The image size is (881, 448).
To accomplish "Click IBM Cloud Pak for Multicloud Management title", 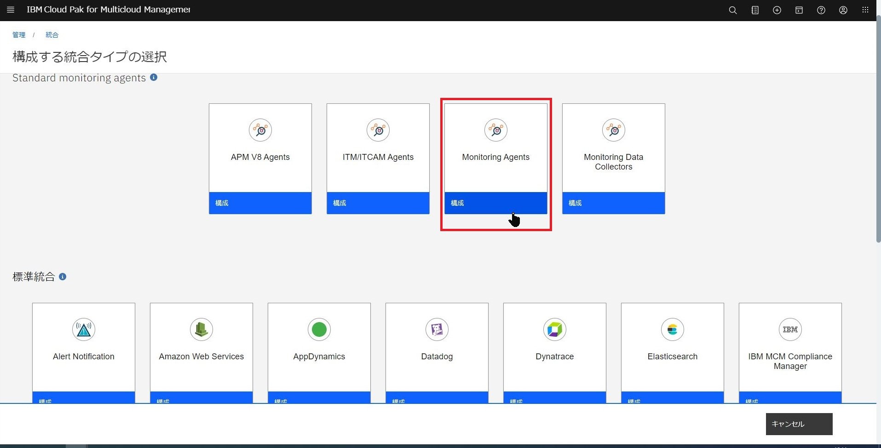I will (x=109, y=10).
